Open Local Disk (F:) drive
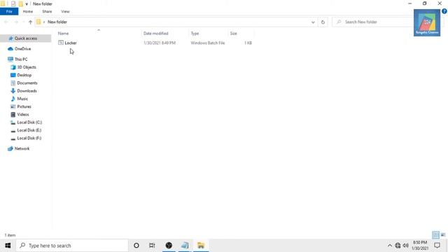Viewport: 448px width, 252px height. pos(29,138)
